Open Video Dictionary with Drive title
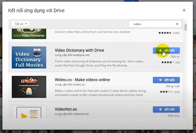This screenshot has width=196, height=133. (x=79, y=50)
